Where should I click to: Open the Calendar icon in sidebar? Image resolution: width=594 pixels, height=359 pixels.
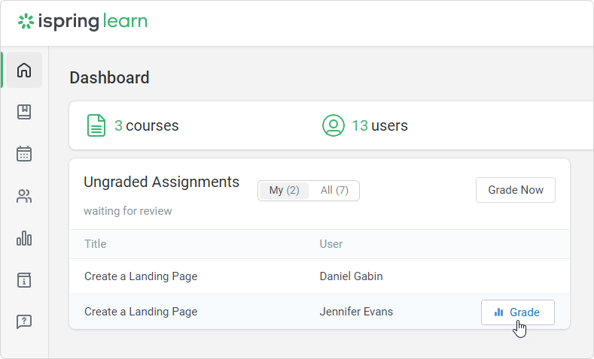click(x=24, y=154)
